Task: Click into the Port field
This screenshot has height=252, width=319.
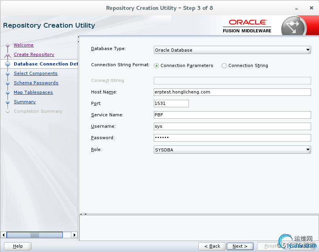Action: click(171, 103)
